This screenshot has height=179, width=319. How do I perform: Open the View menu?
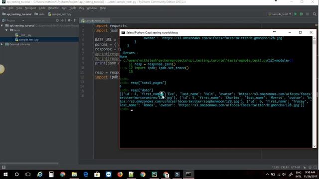coord(19,8)
